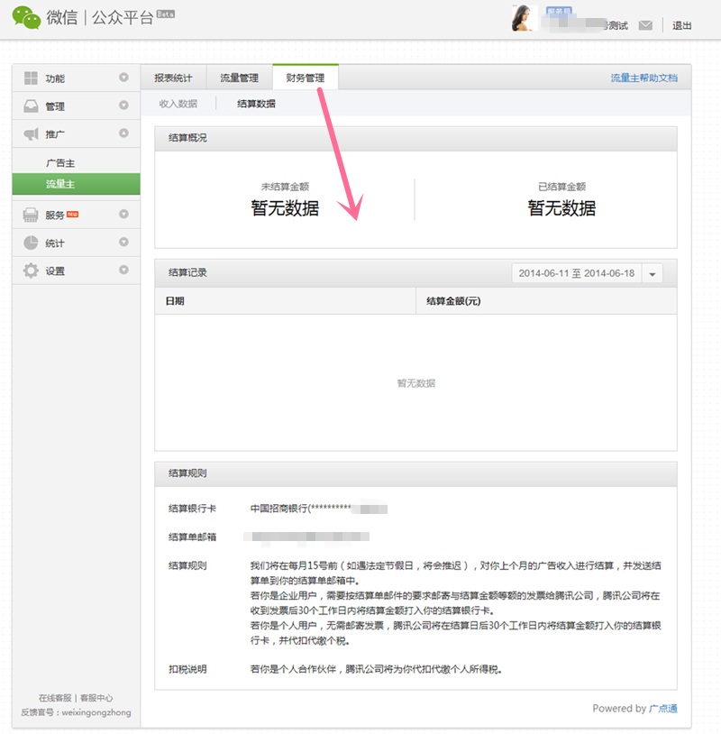
Task: Open 流量主帮助文档 help link
Action: [x=643, y=78]
